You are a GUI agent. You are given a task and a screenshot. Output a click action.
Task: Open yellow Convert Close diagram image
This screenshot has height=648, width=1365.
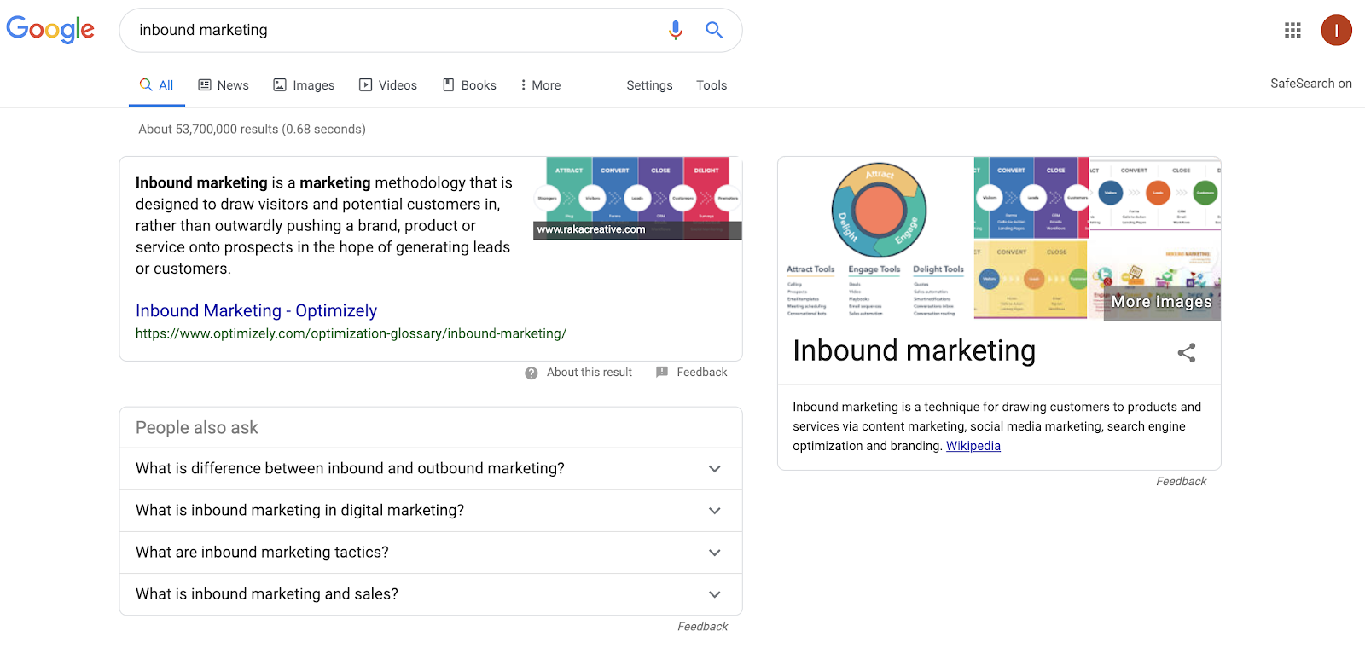click(1031, 280)
